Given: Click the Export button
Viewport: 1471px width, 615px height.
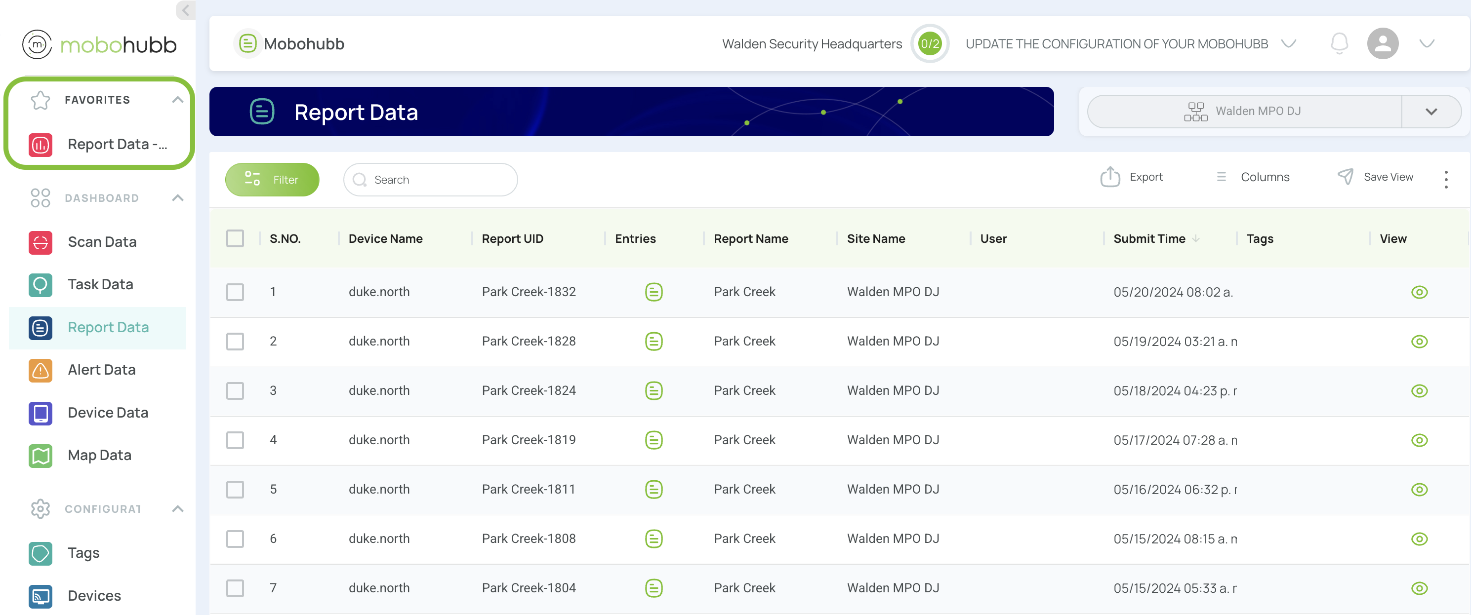Looking at the screenshot, I should pyautogui.click(x=1131, y=177).
